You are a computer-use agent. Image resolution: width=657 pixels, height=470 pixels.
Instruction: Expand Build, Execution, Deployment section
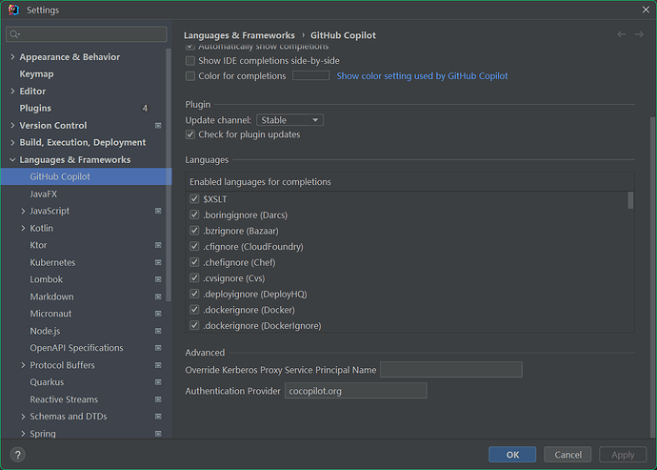coord(12,142)
